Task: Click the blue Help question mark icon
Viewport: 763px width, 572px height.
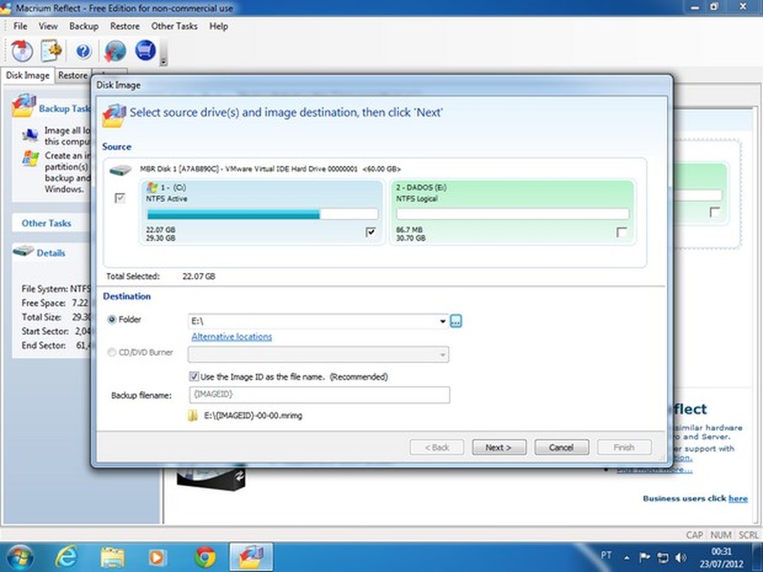Action: pyautogui.click(x=84, y=51)
